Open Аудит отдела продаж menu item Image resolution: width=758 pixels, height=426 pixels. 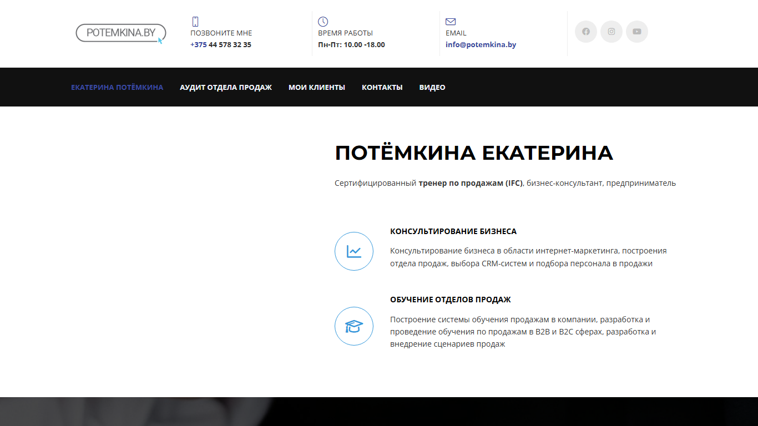pyautogui.click(x=226, y=87)
